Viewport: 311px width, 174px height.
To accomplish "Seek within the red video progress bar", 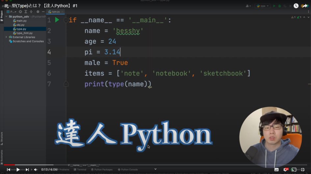I will (9, 165).
